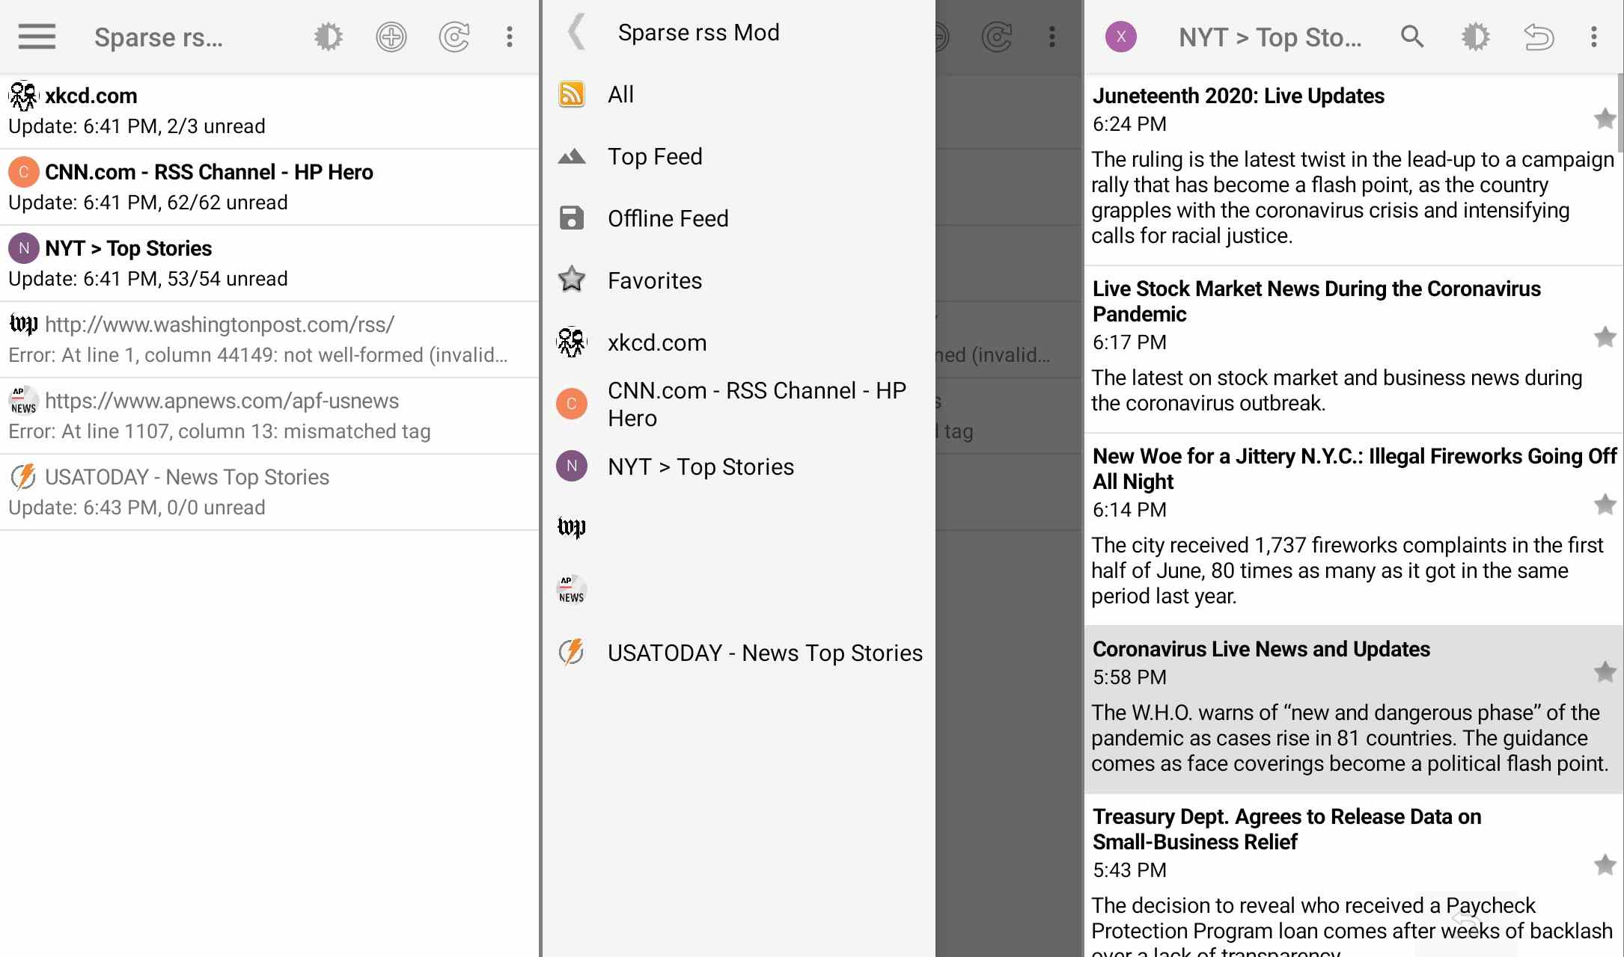
Task: Tap the refresh icon behind the drawer
Action: tap(997, 37)
